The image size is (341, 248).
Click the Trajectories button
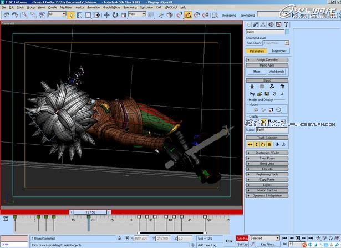click(279, 51)
